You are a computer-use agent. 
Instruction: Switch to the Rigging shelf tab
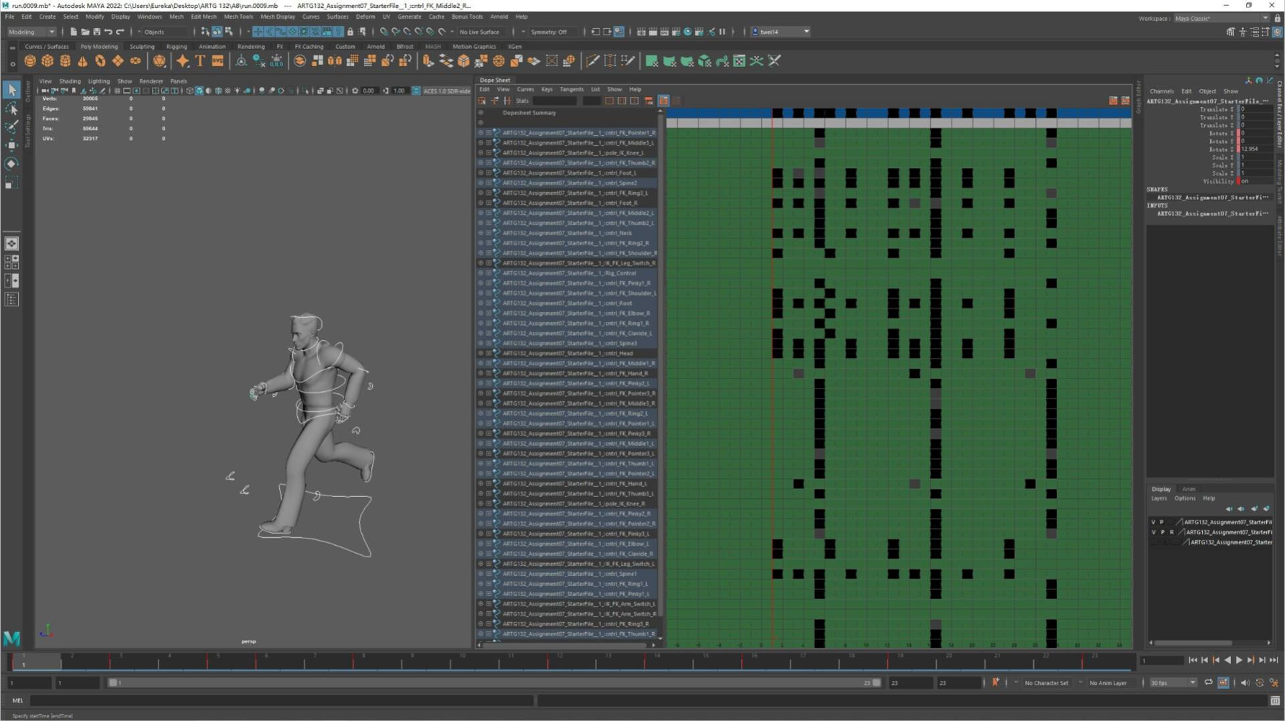click(176, 46)
